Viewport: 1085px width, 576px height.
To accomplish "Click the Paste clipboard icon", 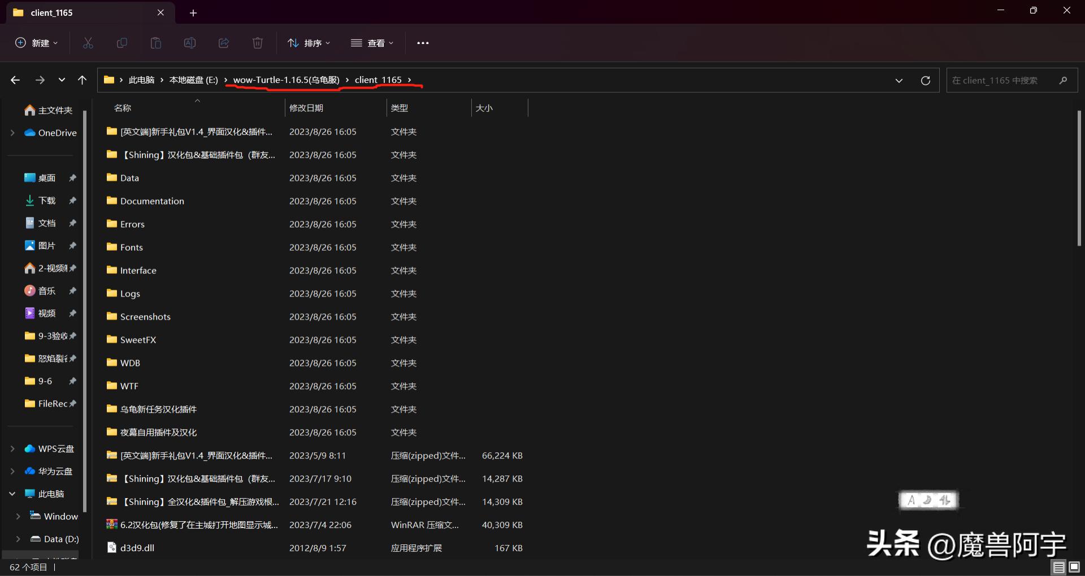I will tap(156, 43).
